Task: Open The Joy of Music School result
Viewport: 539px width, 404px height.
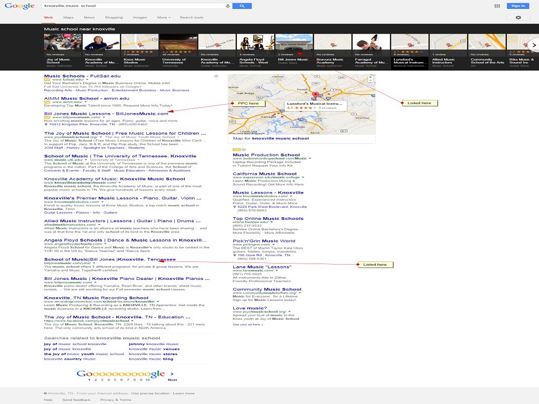Action: click(x=125, y=133)
